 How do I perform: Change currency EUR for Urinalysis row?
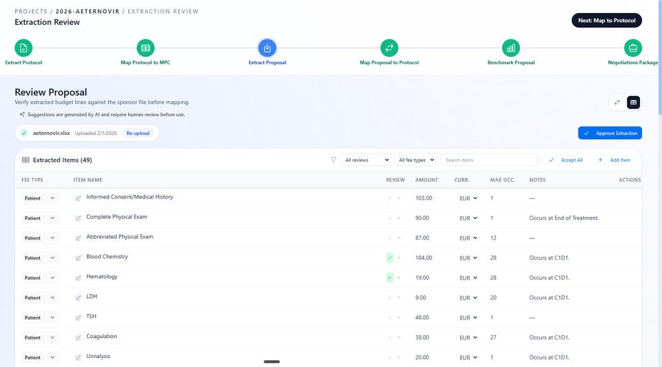[x=468, y=357]
